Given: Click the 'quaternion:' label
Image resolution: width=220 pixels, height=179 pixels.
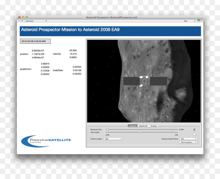Looking at the screenshot, I should [26, 69].
